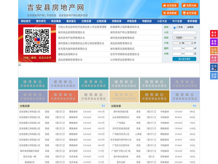Click the beige 推荐单位 banner tile
Screen dimensions: 218x164
coord(94,96)
